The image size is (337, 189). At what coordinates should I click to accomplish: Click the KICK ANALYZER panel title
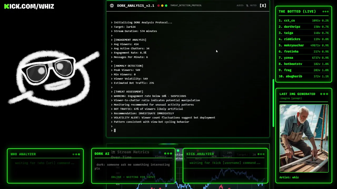click(x=200, y=154)
